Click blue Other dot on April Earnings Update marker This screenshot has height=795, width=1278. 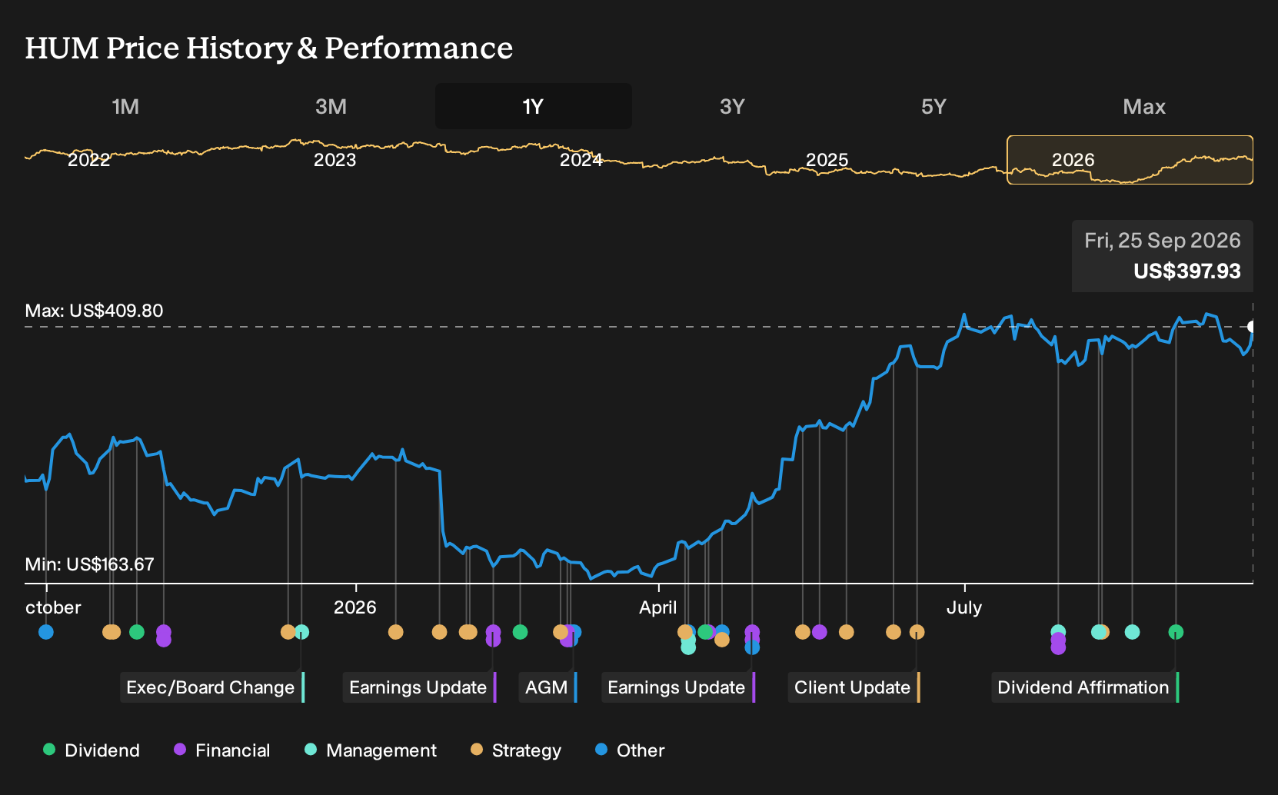pos(752,647)
